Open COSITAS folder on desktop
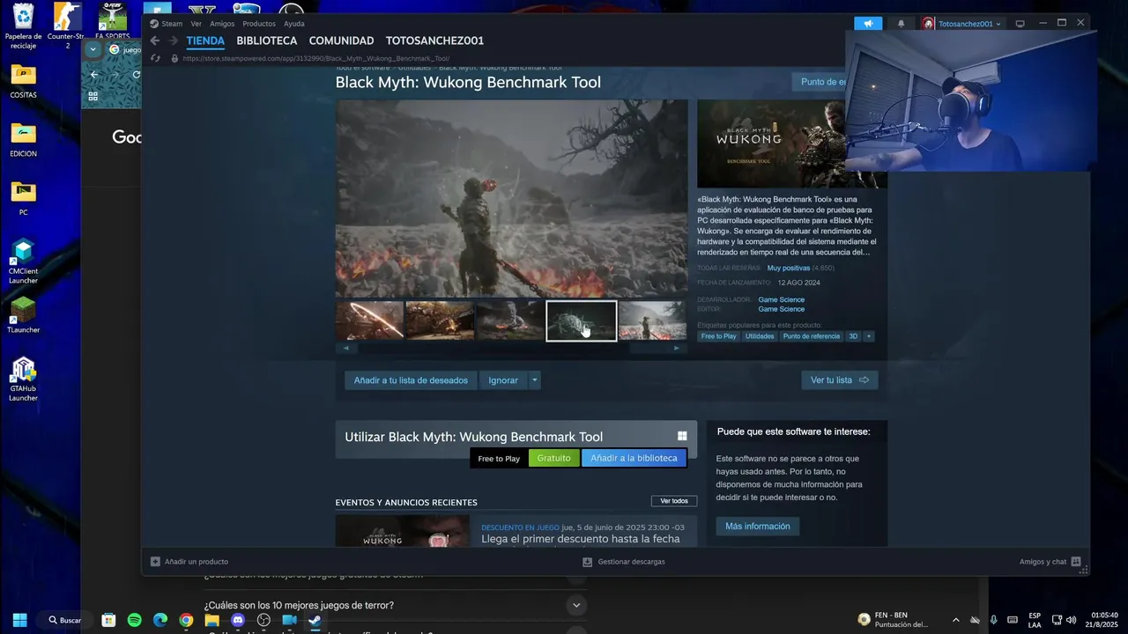 pos(23,80)
